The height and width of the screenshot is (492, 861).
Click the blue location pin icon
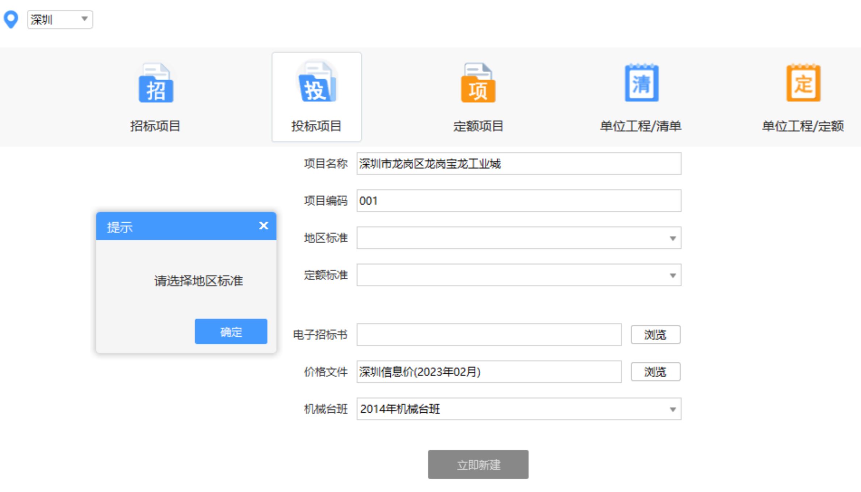pos(11,19)
